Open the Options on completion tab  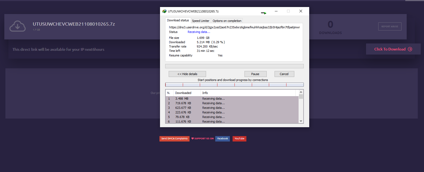tap(227, 21)
